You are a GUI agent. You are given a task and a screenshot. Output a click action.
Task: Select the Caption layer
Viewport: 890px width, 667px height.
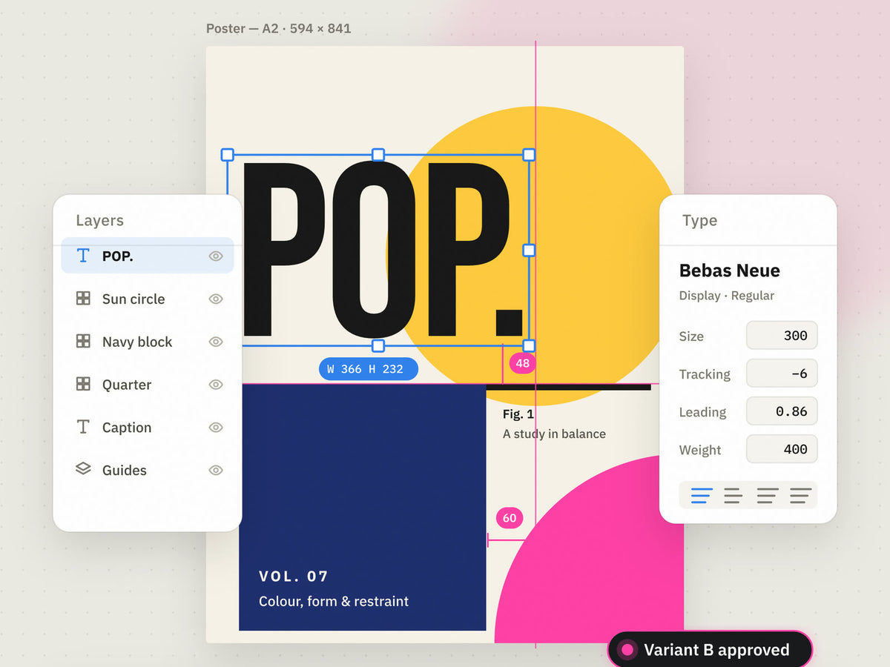(x=148, y=428)
